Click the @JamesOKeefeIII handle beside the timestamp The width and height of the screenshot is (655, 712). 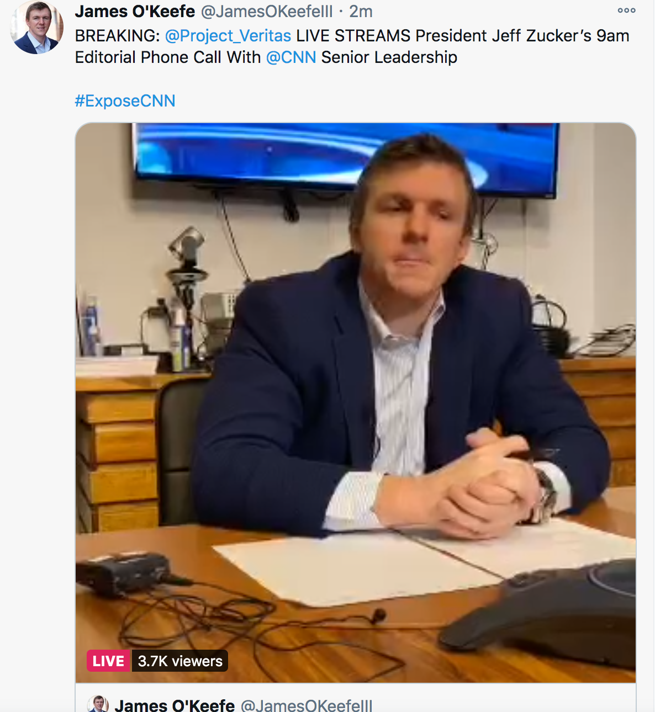(267, 11)
